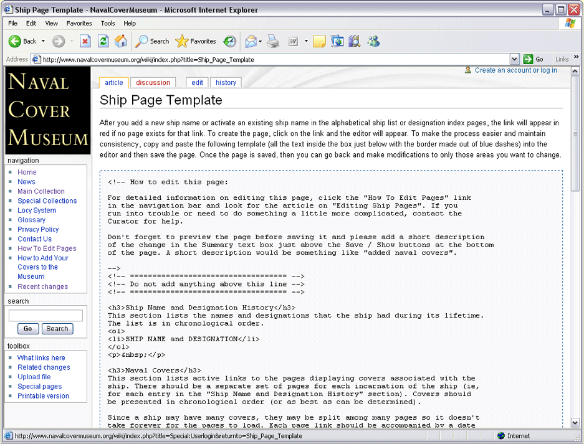
Task: Click the vertical scrollbar down arrow
Action: [x=575, y=423]
